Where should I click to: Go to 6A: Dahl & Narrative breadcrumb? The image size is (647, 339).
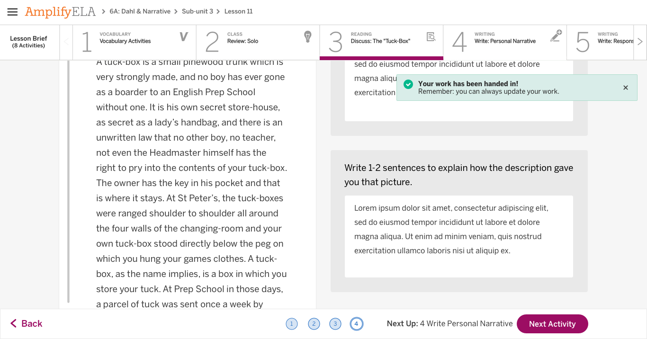point(140,11)
